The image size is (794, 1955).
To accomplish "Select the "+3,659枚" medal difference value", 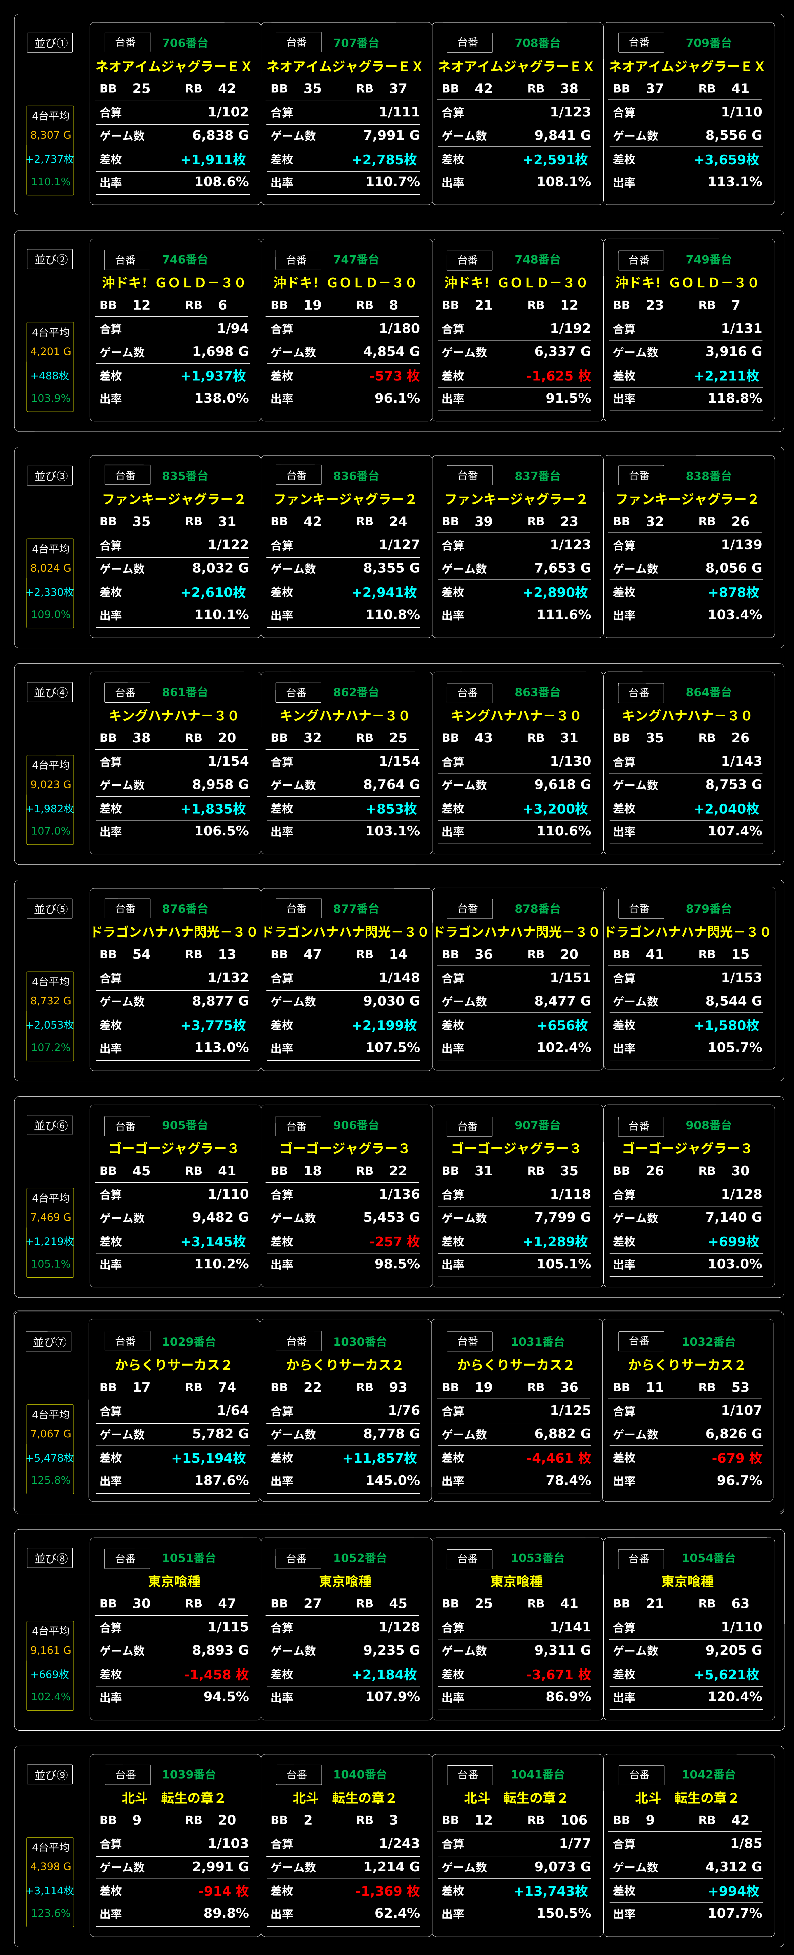I will [726, 159].
